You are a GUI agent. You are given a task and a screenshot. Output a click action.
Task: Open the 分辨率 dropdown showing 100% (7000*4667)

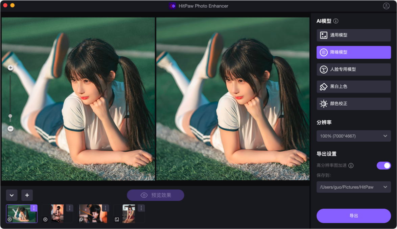pos(353,136)
